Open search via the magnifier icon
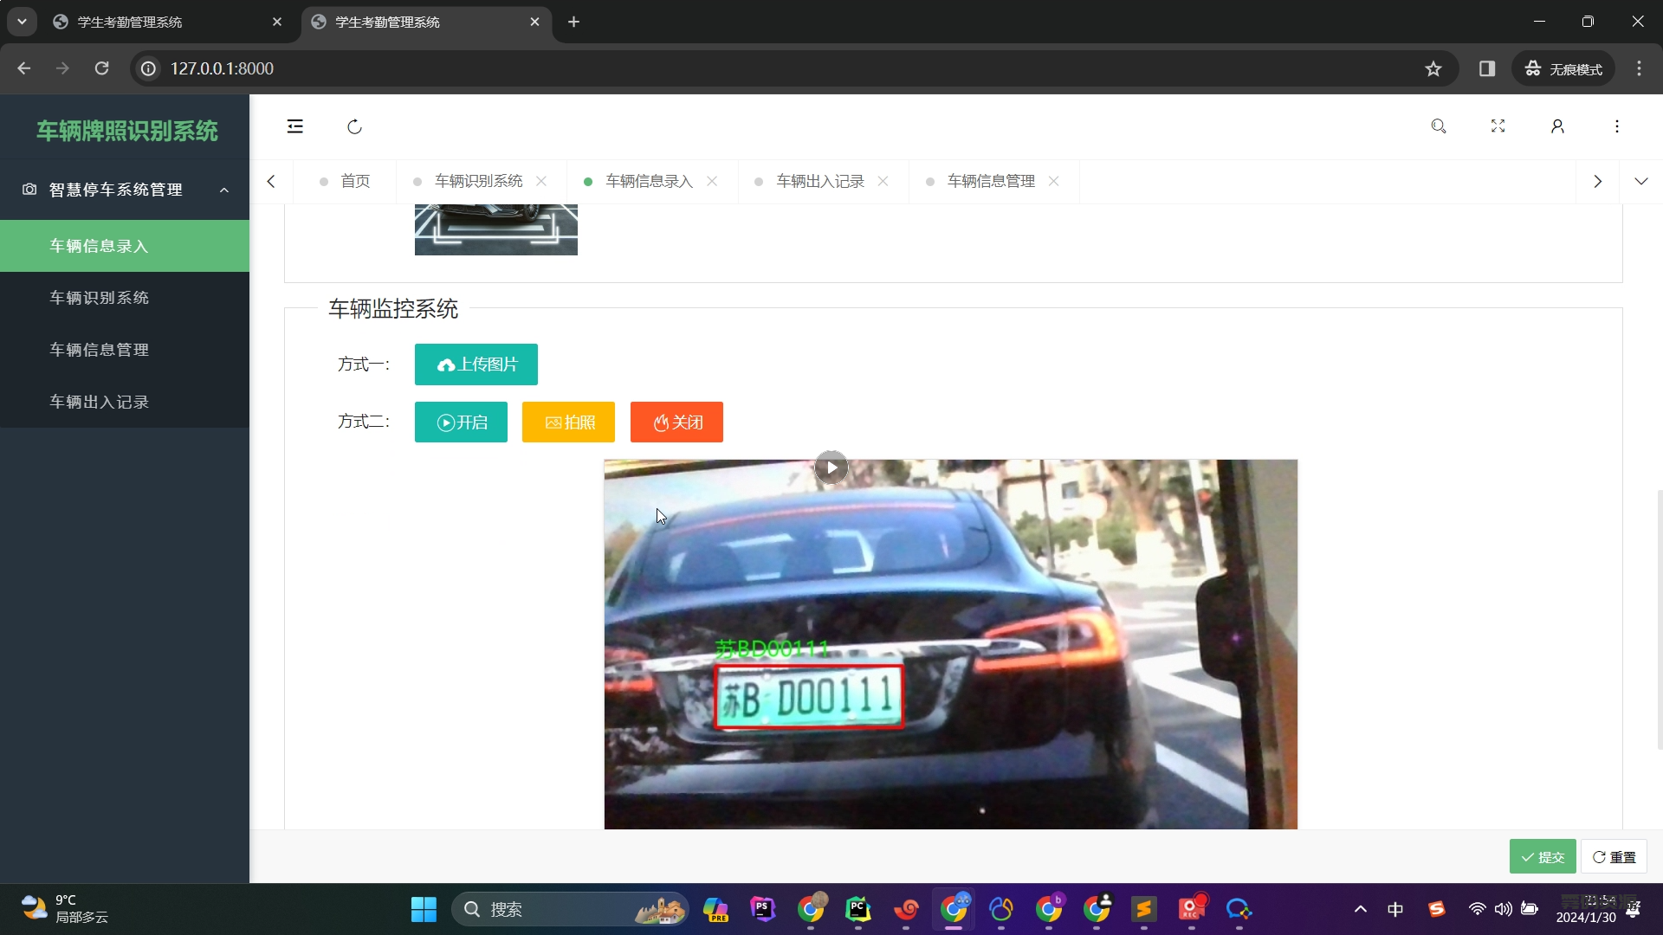 [x=1439, y=126]
